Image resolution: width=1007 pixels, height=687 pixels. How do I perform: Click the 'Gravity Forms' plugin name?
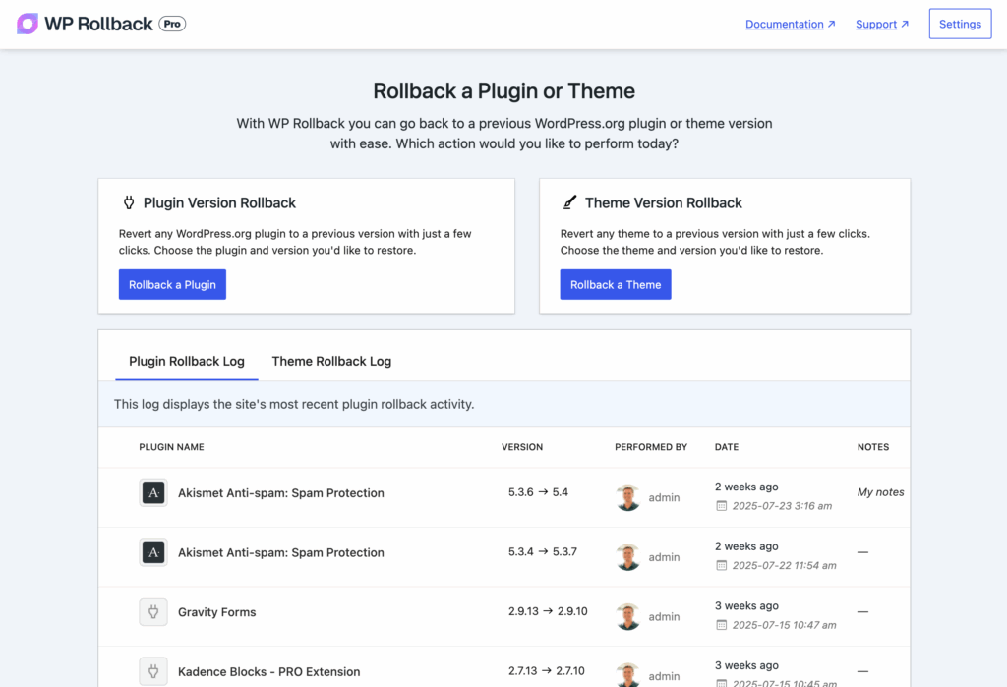tap(217, 612)
